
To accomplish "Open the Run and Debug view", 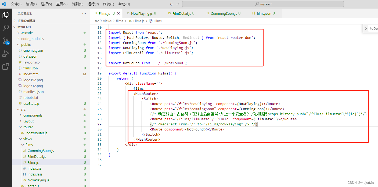I will (6, 54).
